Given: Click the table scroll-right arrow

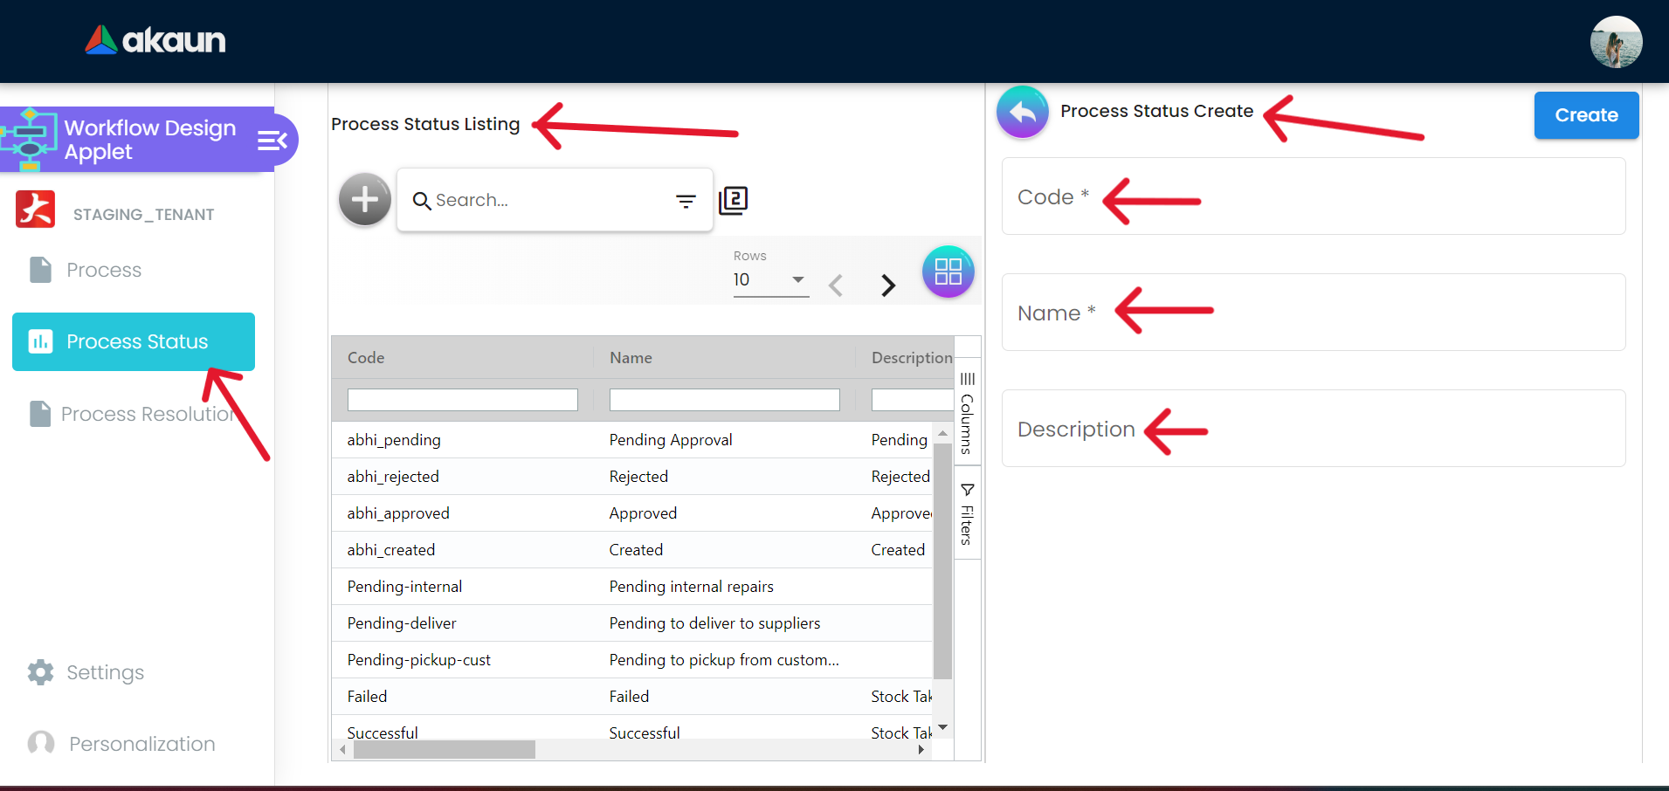Looking at the screenshot, I should (x=921, y=750).
